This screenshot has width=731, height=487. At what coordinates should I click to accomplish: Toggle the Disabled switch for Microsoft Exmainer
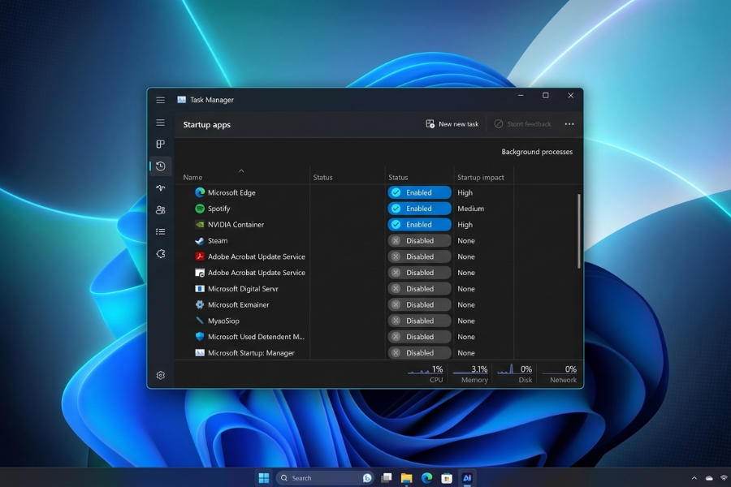click(420, 305)
